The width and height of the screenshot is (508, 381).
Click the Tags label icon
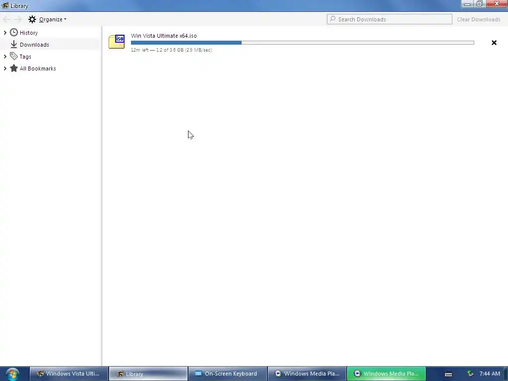coord(13,57)
